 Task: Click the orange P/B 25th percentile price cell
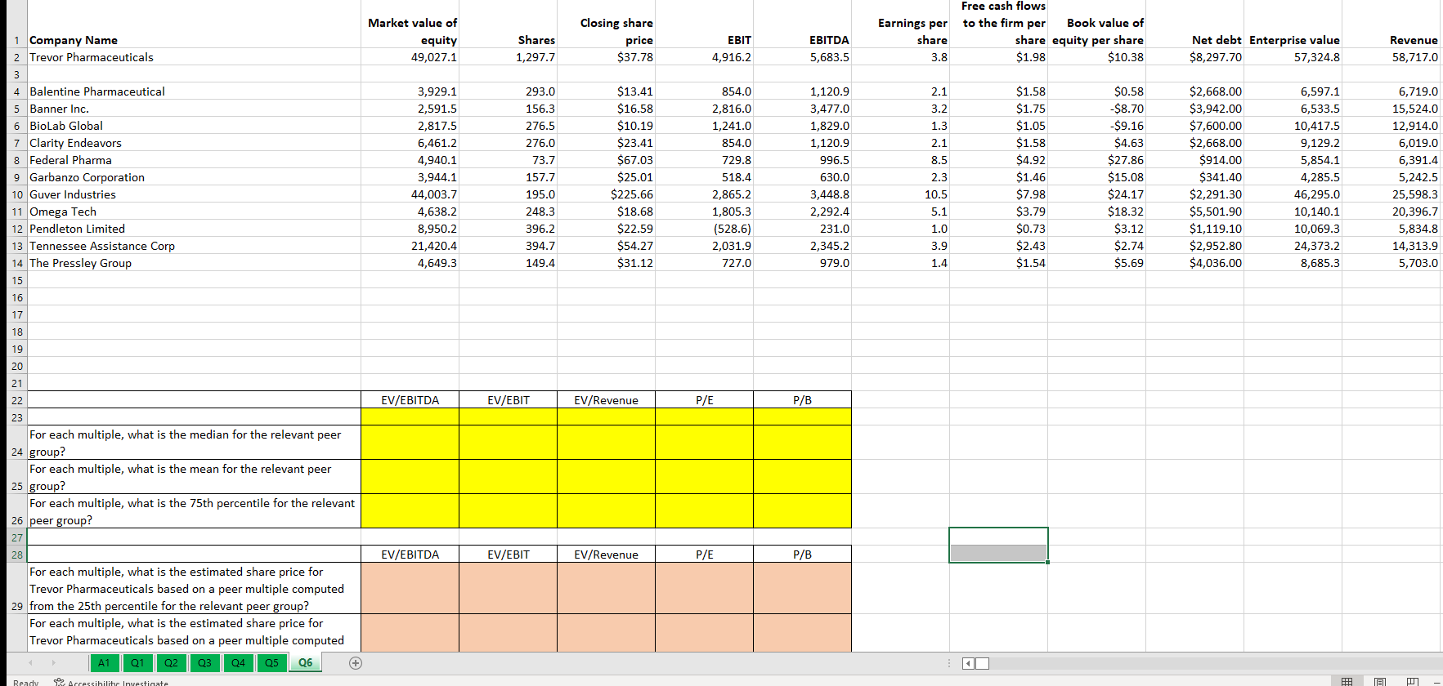[x=803, y=588]
